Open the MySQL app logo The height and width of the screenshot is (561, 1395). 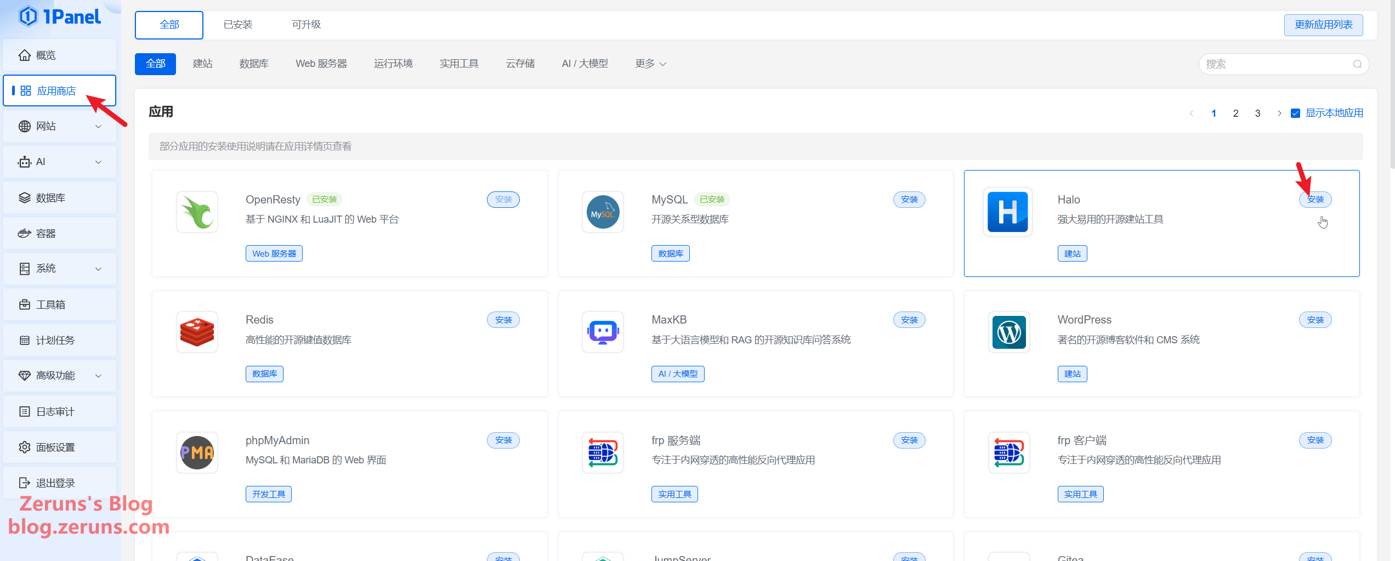603,212
